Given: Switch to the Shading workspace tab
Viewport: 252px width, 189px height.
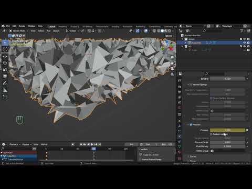Looking at the screenshot, I should (115, 27).
